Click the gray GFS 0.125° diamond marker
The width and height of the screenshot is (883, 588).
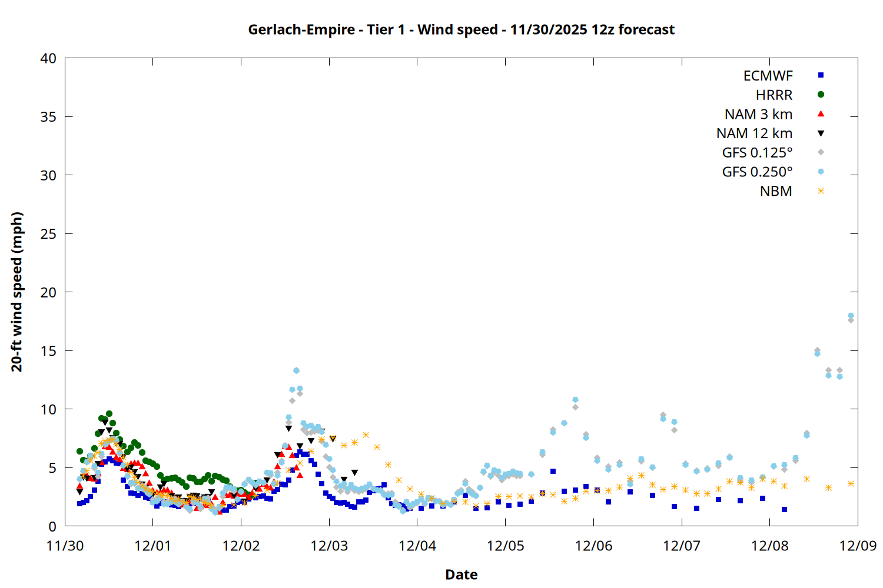pyautogui.click(x=821, y=152)
